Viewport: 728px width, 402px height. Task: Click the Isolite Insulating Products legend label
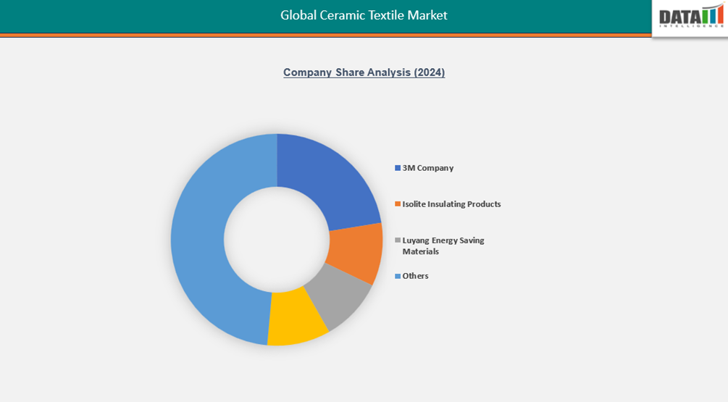[x=451, y=204]
